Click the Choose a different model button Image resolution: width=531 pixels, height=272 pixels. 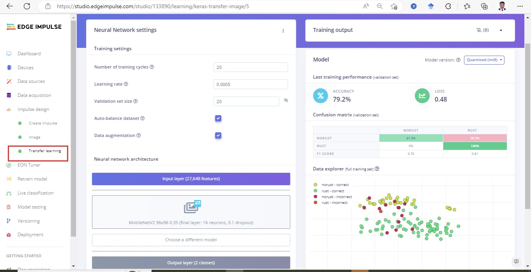[191, 240]
